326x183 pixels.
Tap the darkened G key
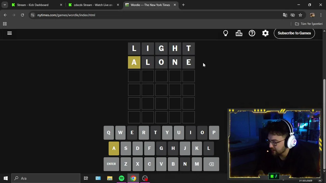161,148
